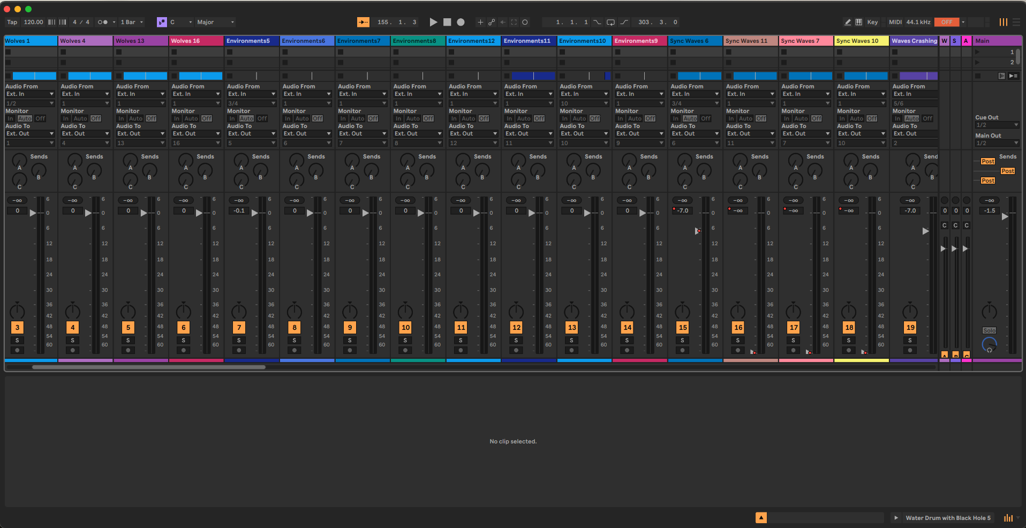1026x528 pixels.
Task: Click Environments5 volume value -0.1 field
Action: 239,210
